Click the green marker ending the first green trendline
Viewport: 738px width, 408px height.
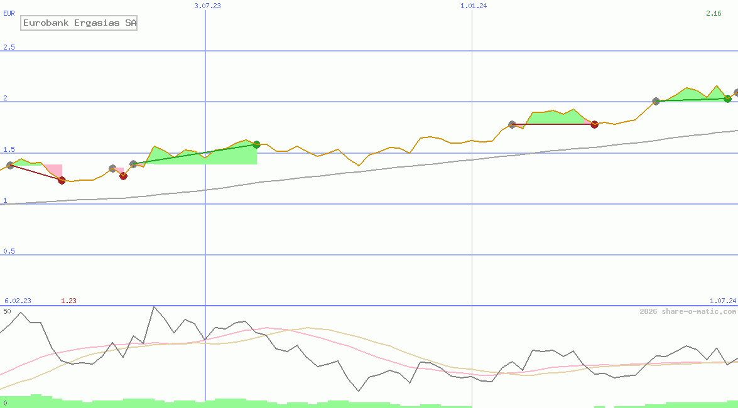256,145
